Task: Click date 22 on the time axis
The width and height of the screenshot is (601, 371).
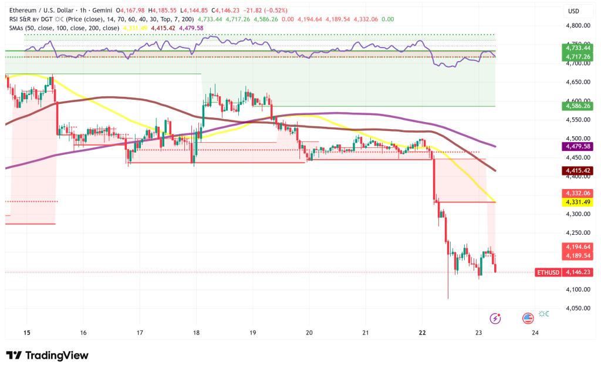Action: coord(422,333)
